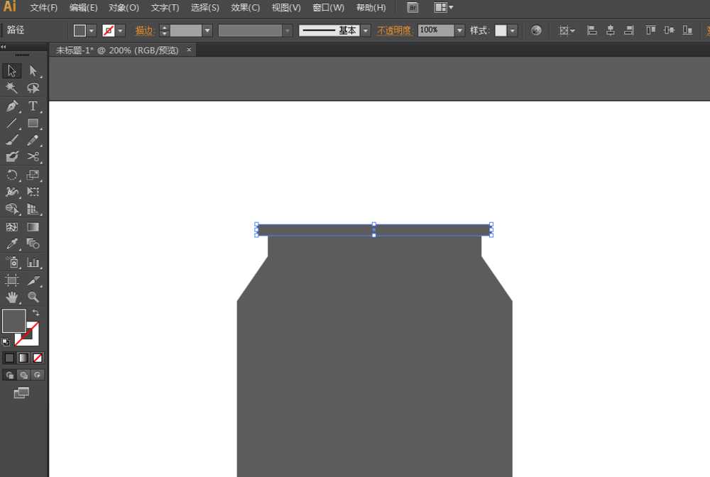Activate the Hand tool
710x477 pixels.
(x=11, y=297)
